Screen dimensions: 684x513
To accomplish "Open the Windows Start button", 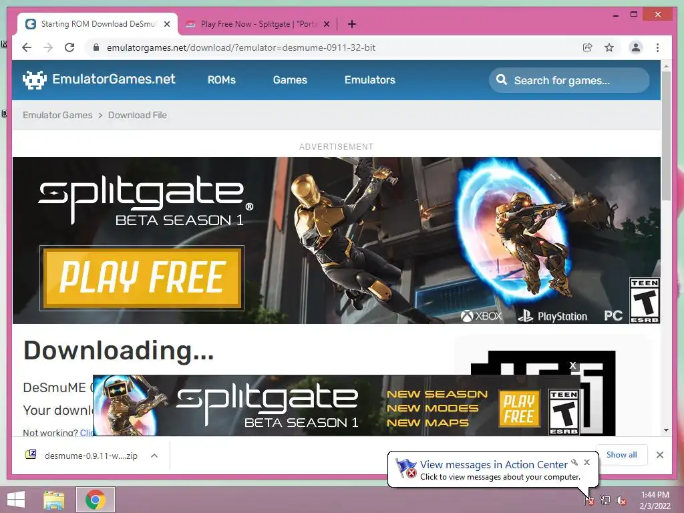I will [x=16, y=500].
